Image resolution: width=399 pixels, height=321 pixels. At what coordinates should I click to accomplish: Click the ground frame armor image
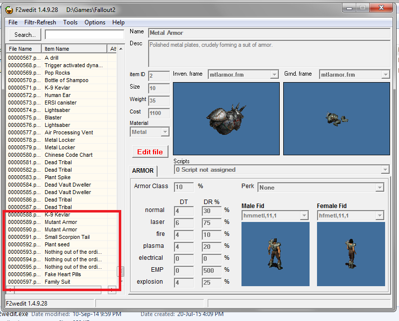point(336,118)
